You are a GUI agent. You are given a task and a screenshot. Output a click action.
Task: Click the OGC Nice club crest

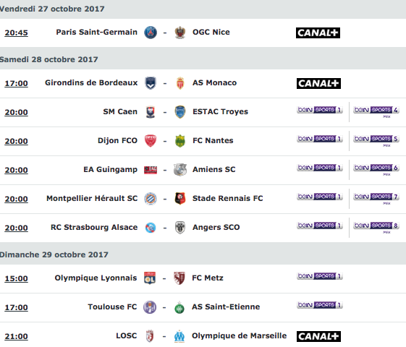pyautogui.click(x=180, y=33)
